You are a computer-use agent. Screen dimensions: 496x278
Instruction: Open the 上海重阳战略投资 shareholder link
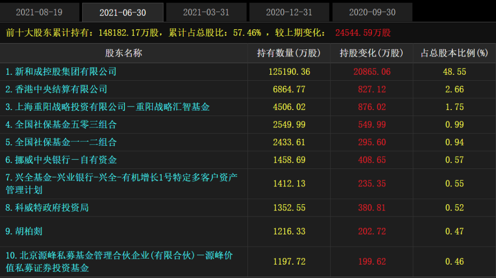tap(108, 107)
